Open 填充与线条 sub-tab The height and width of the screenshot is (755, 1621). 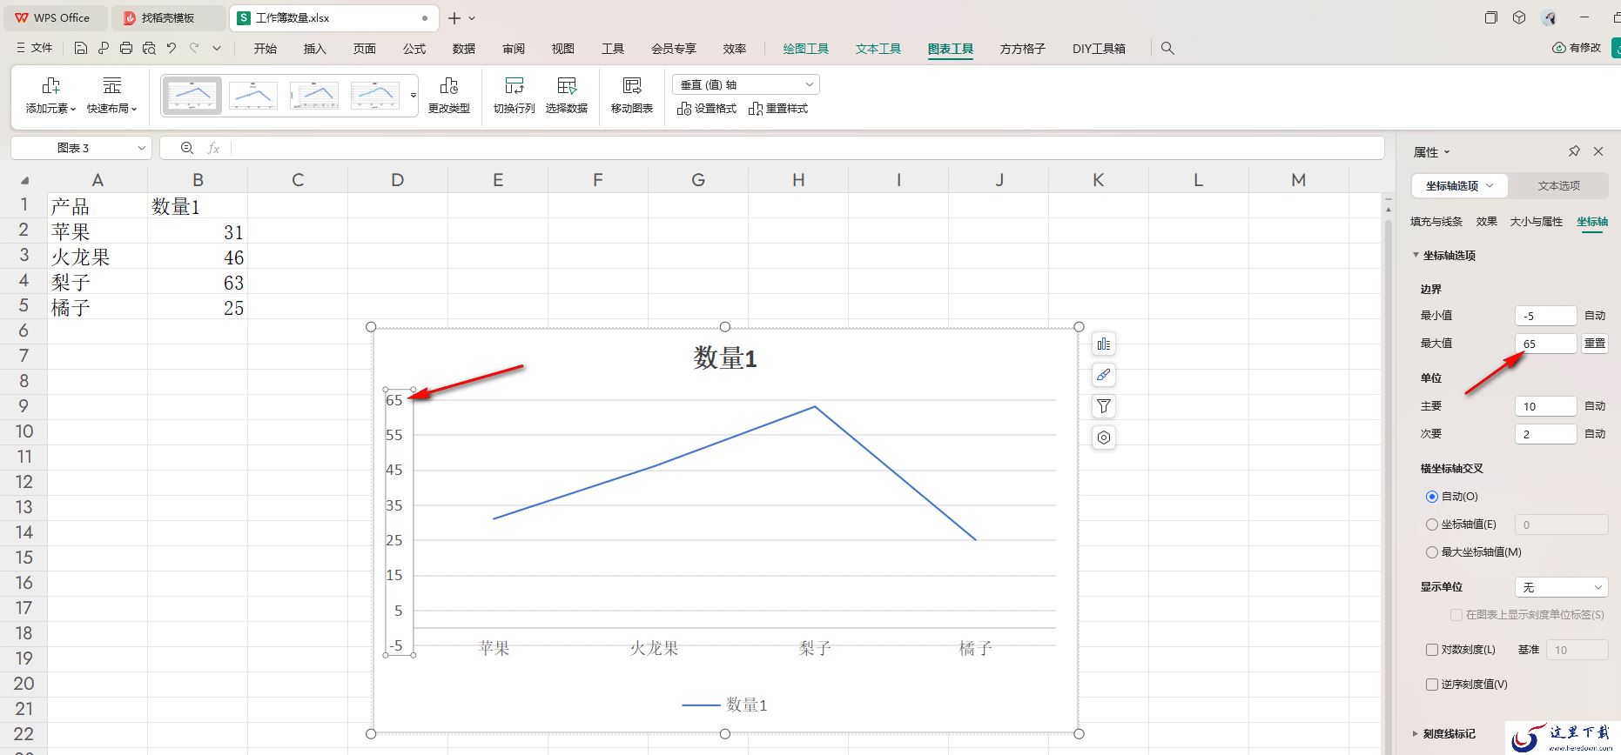[x=1436, y=222]
